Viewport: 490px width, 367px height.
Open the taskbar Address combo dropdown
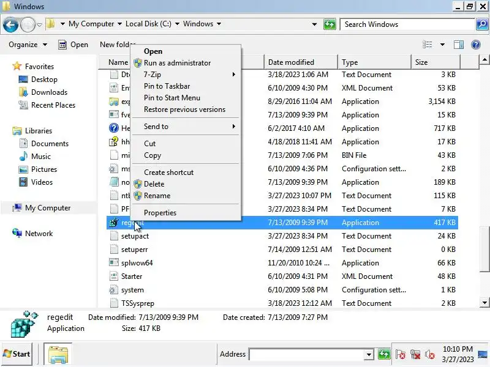point(369,355)
